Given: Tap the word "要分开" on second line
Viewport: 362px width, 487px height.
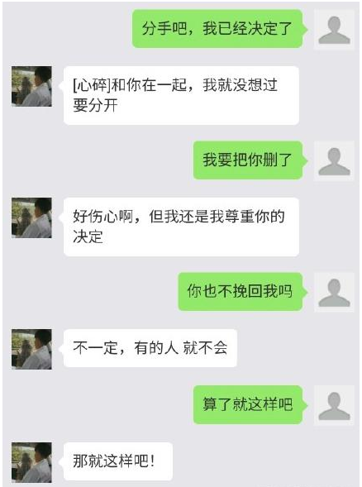Looking at the screenshot, I should click(x=95, y=105).
